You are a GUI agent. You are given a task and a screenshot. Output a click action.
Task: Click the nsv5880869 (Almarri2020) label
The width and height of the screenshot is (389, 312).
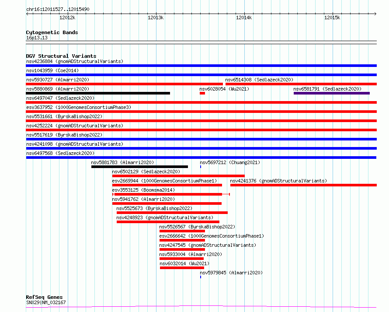(58, 89)
